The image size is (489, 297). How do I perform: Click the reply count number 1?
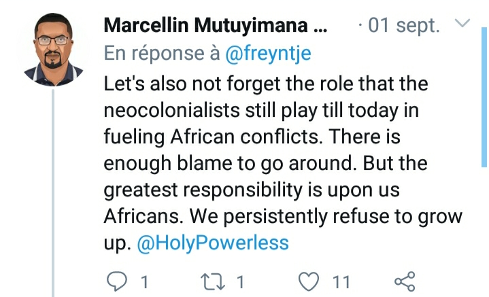click(x=144, y=281)
